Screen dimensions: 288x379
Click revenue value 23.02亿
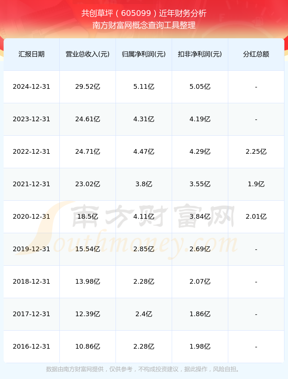88,184
